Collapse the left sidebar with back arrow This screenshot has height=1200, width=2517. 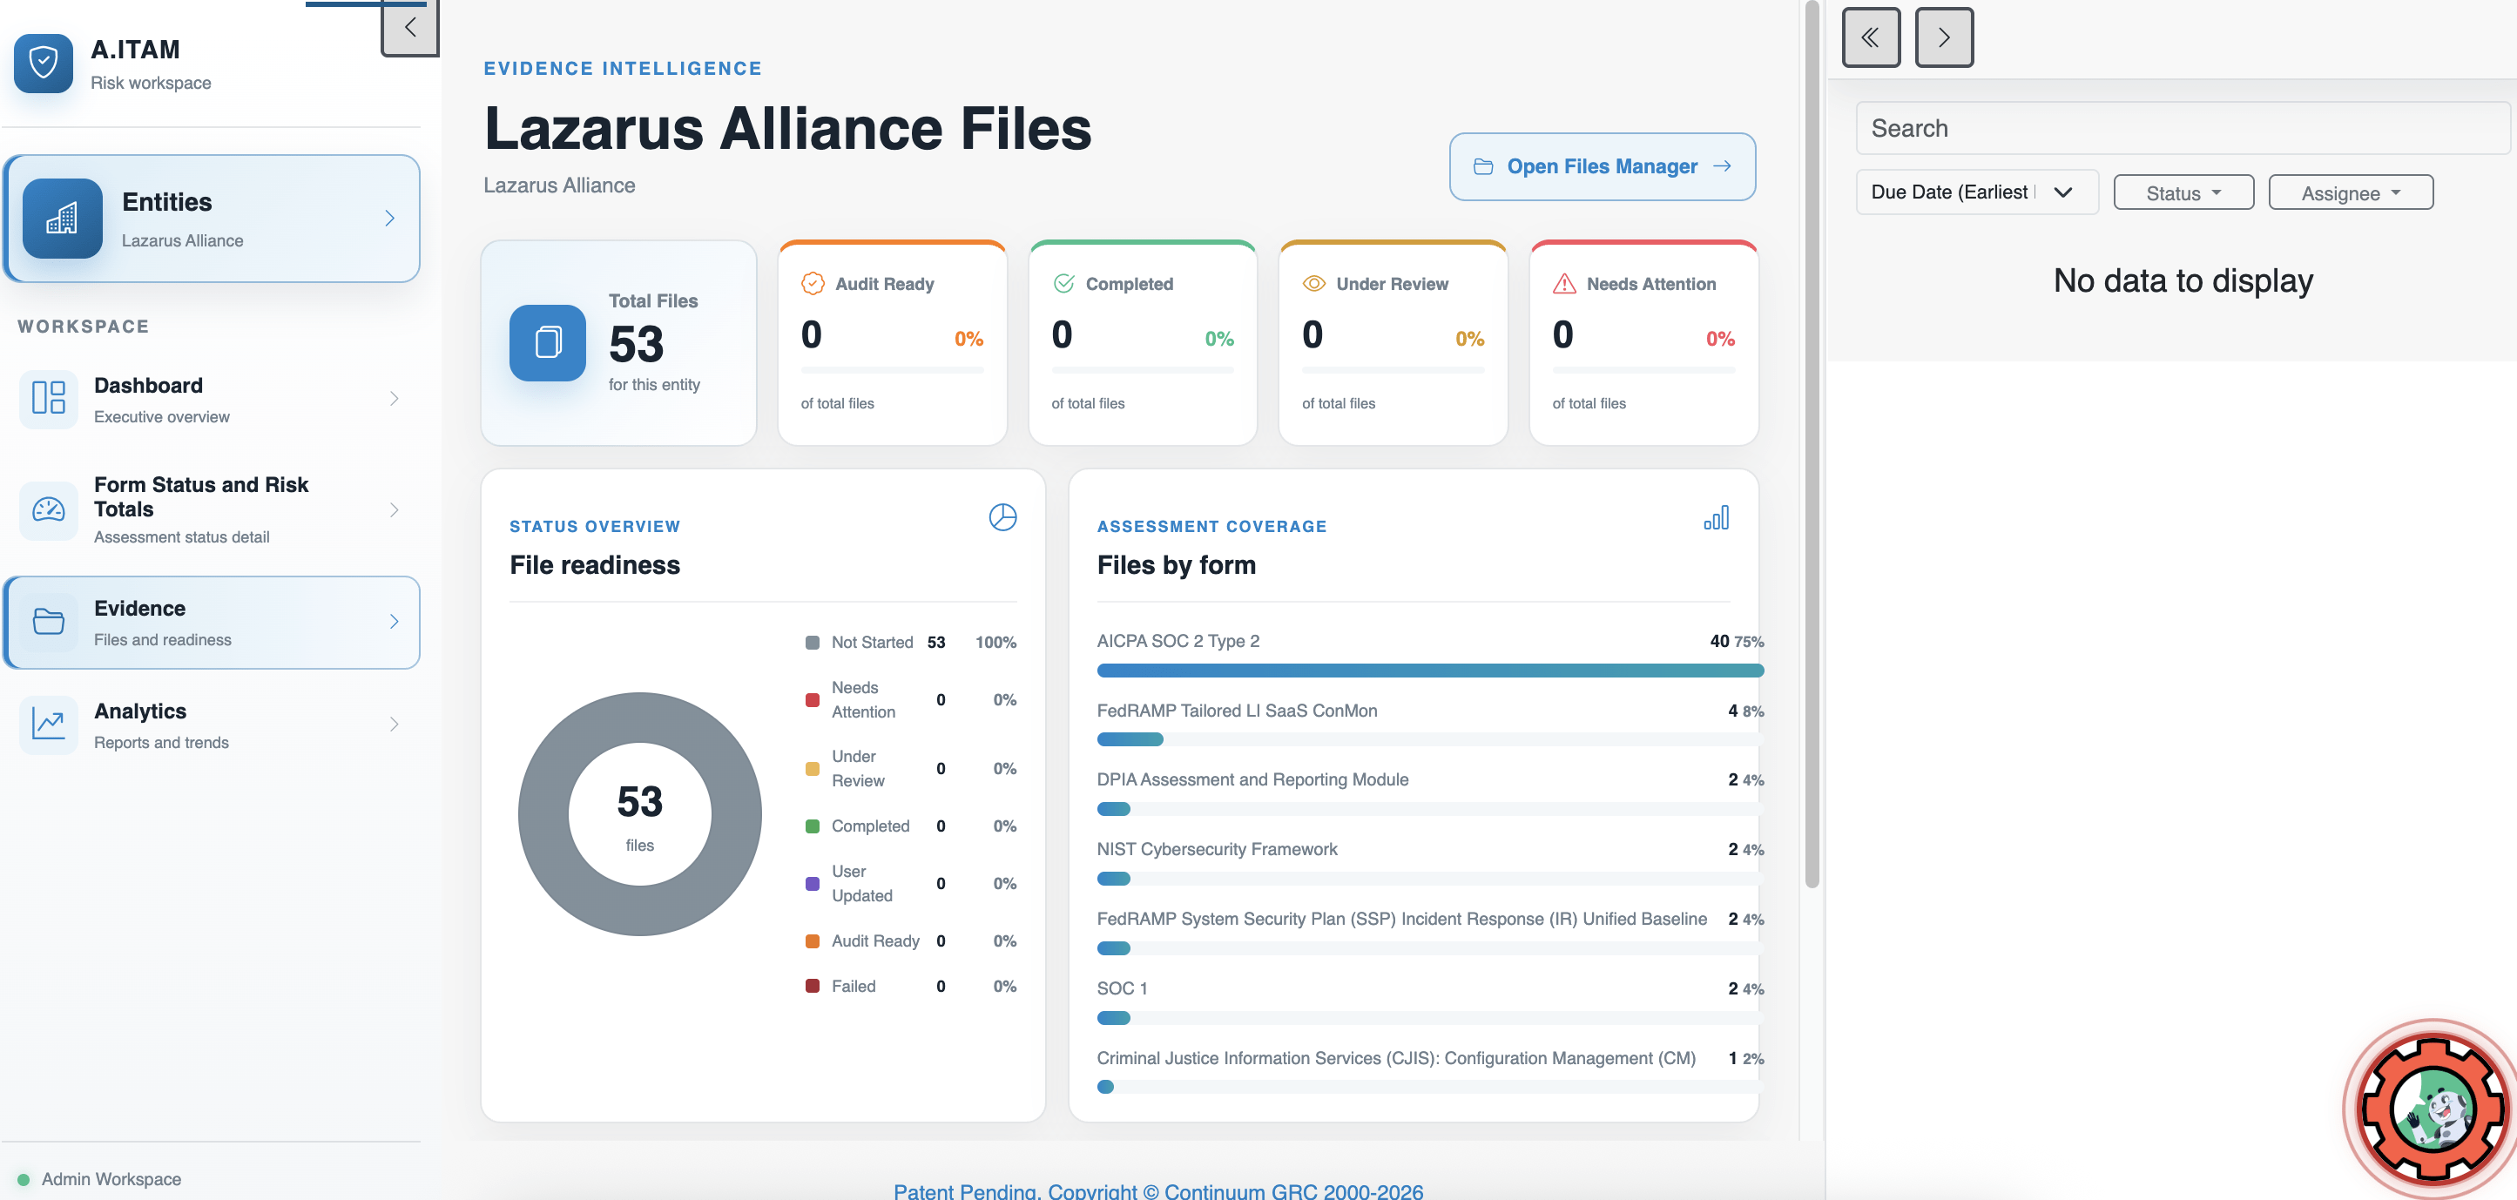coord(409,27)
